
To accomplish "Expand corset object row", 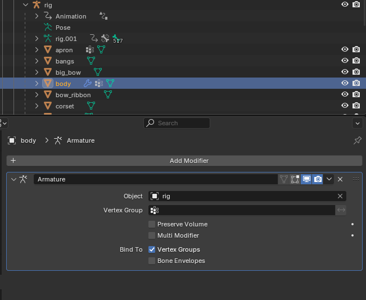I will [x=37, y=106].
